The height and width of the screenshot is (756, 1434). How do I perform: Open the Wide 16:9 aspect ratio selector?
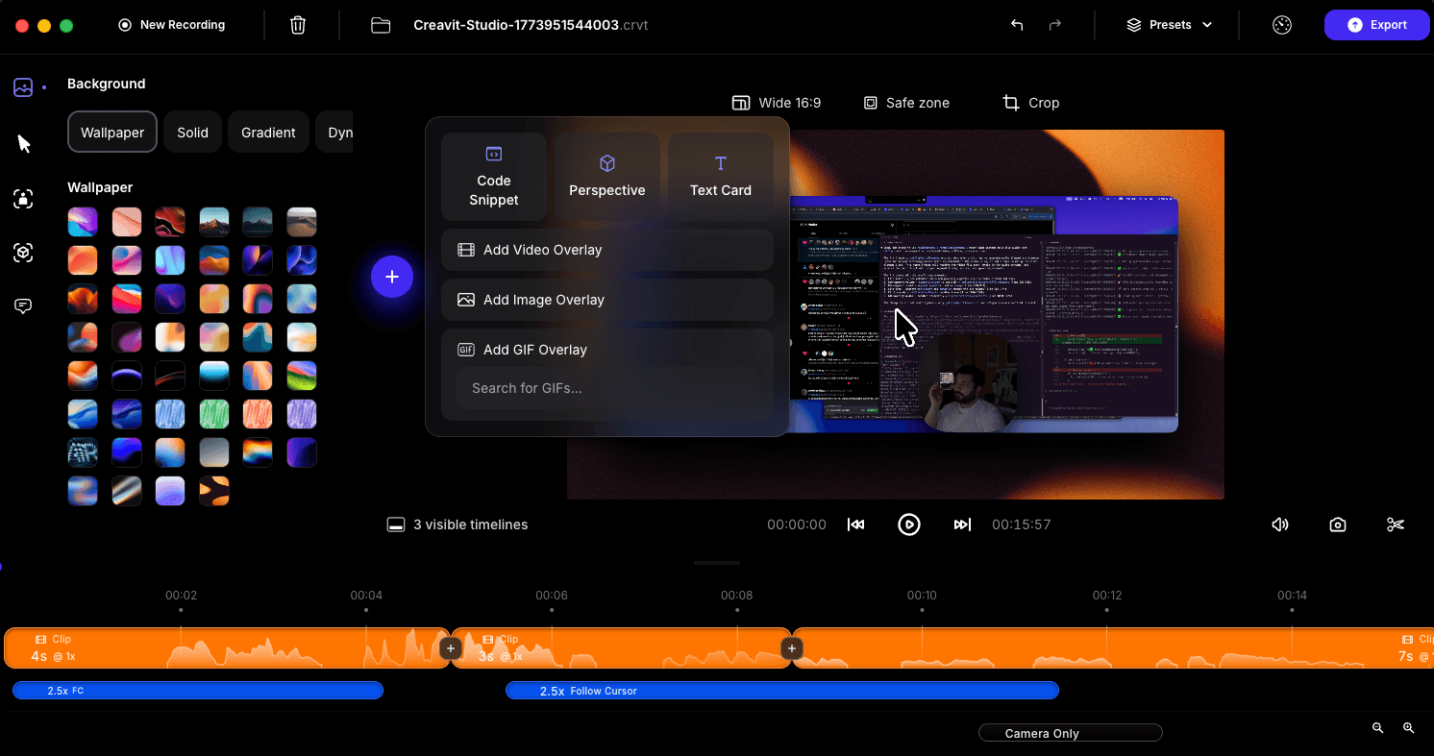click(x=777, y=103)
